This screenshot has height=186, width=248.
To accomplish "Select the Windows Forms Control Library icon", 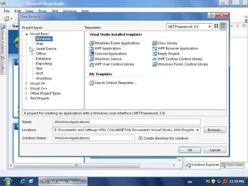I will pyautogui.click(x=154, y=64).
